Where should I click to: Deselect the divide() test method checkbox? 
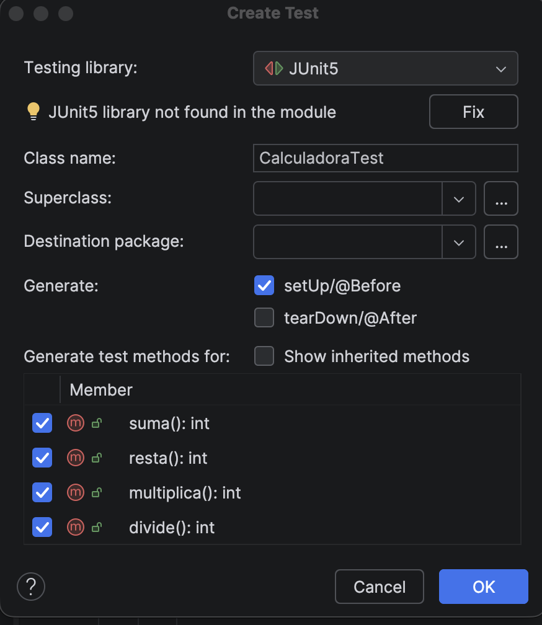pos(42,527)
